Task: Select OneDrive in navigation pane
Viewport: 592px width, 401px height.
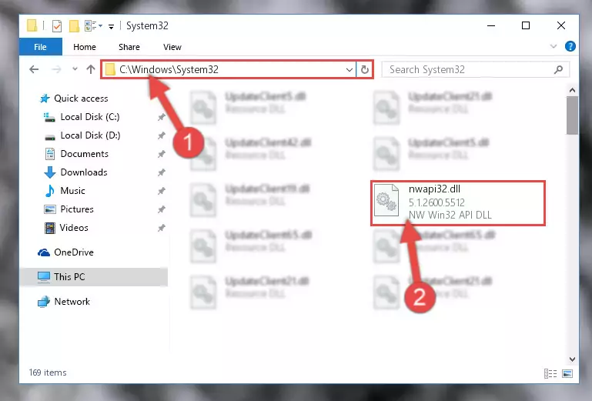Action: [74, 252]
